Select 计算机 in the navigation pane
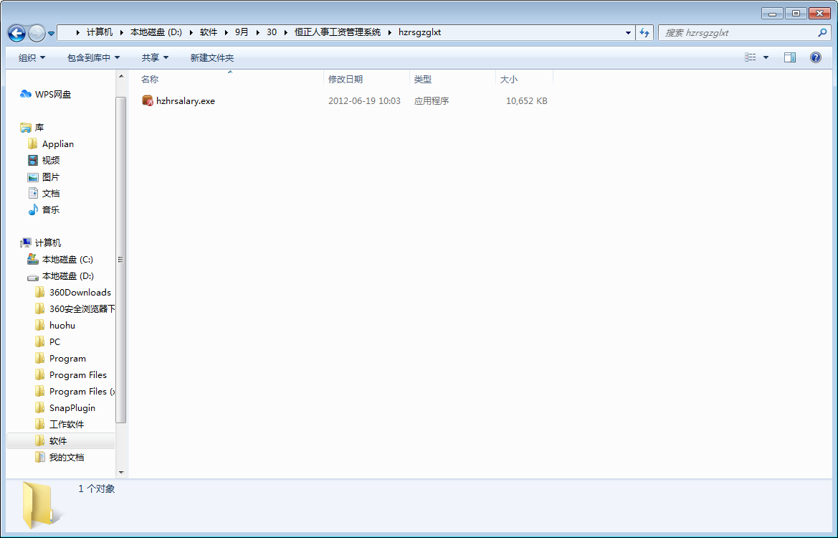 pos(41,242)
